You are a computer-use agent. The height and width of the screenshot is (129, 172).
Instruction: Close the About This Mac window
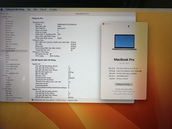(103, 24)
